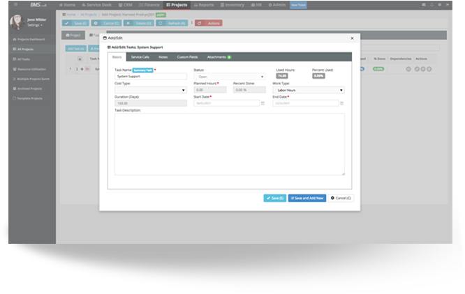Open the Finance menu
This screenshot has height=294, width=465.
149,5
